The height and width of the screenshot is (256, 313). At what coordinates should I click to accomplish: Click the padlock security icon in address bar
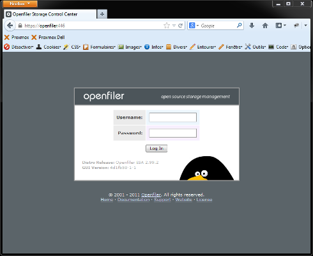20,26
